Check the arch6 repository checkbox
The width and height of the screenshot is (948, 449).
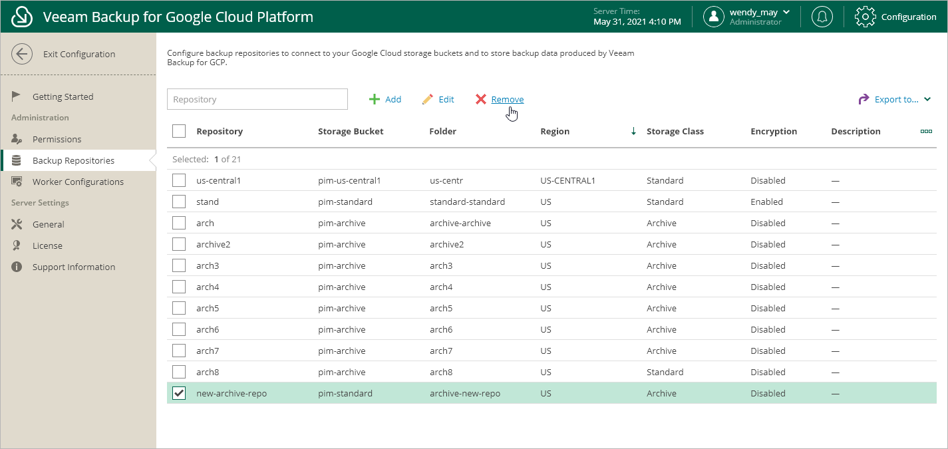(x=179, y=329)
